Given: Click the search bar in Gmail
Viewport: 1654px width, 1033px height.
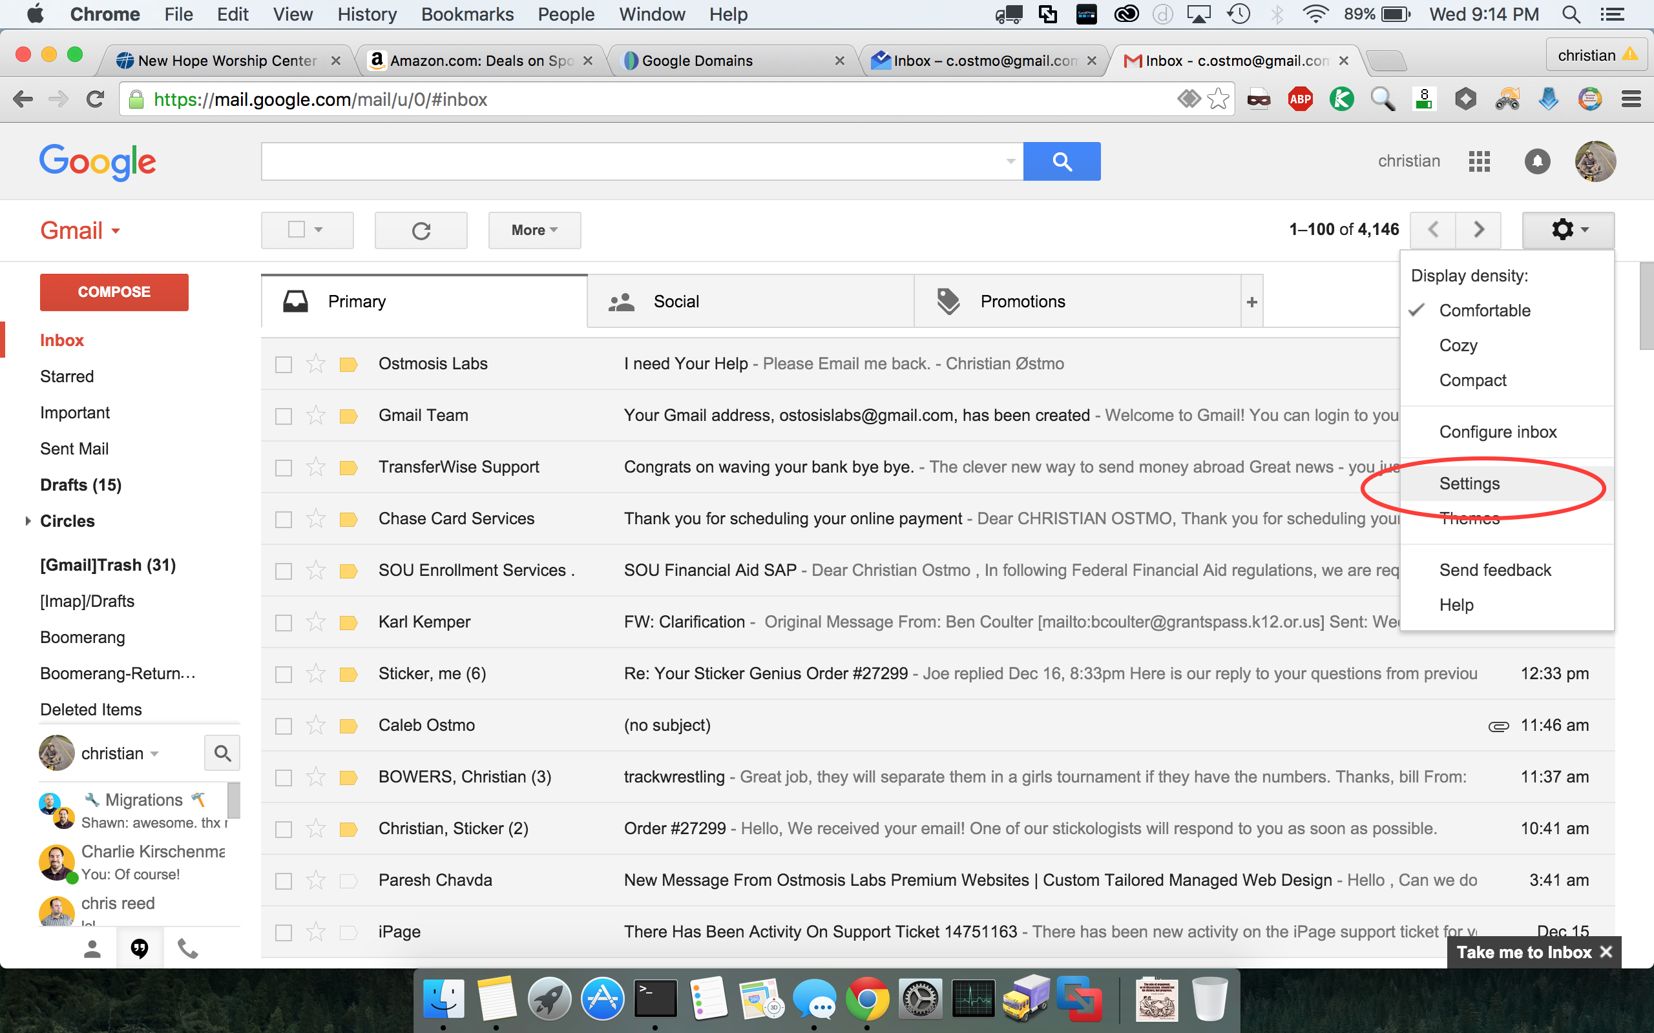Looking at the screenshot, I should coord(640,159).
